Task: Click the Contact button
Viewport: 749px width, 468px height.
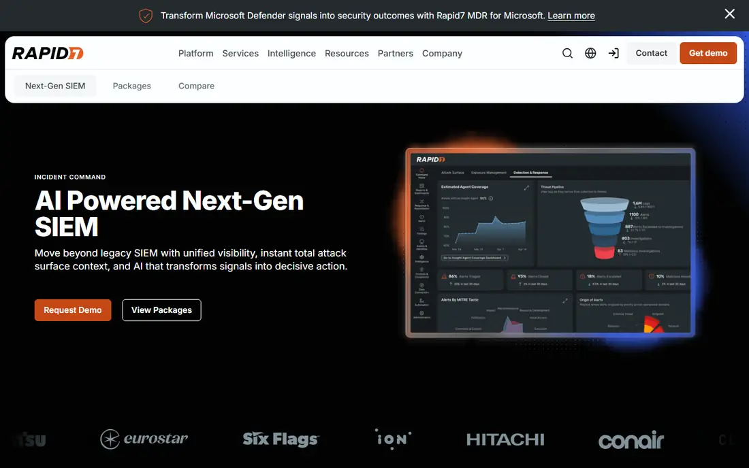Action: coord(651,53)
